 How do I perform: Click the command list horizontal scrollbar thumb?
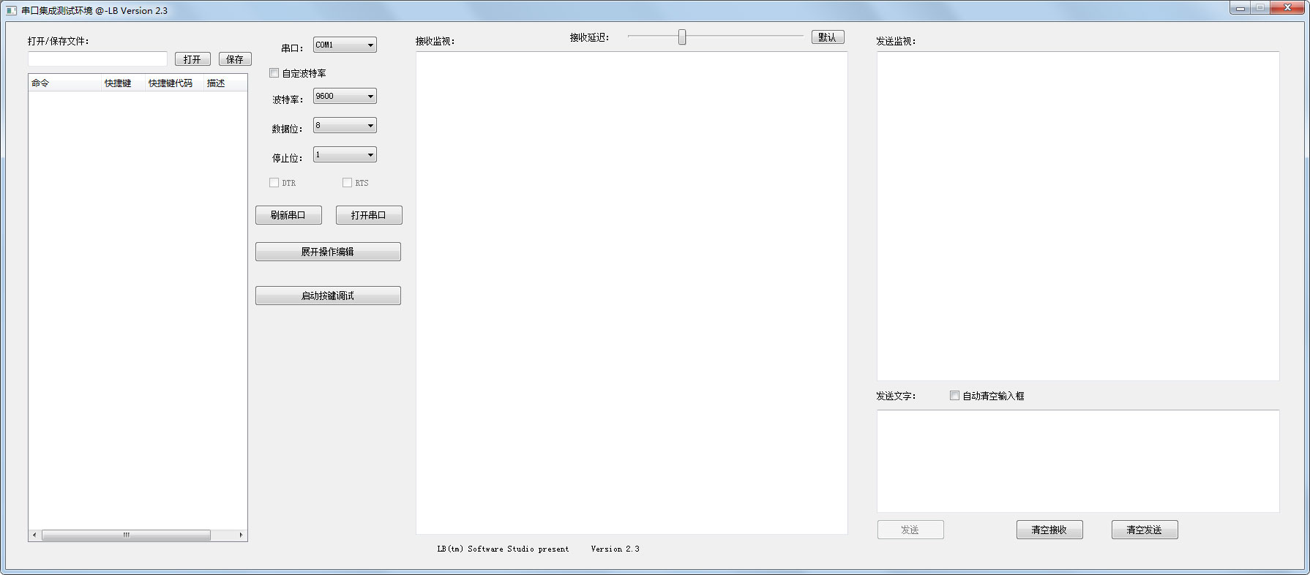pos(126,535)
